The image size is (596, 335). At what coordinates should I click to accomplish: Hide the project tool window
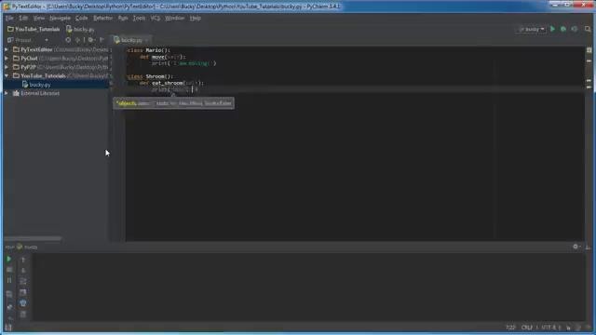[x=102, y=40]
